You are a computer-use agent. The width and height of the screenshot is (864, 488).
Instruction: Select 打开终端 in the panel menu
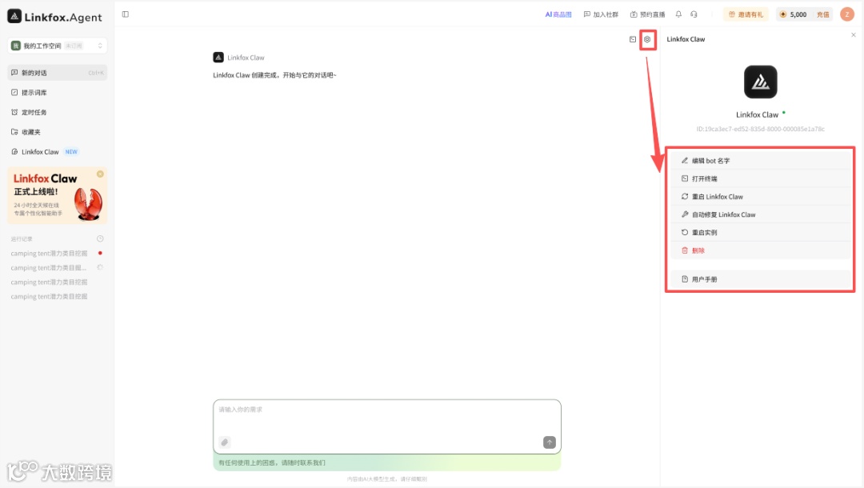[x=761, y=178]
